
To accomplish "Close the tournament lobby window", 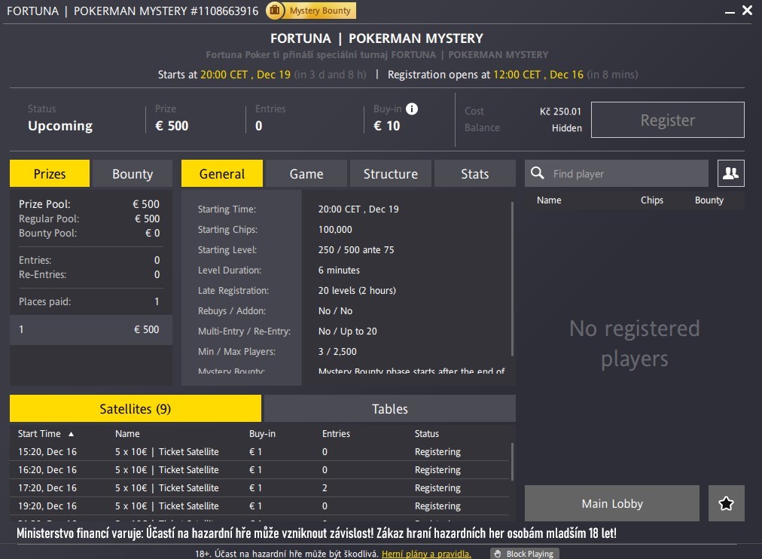I will (748, 11).
